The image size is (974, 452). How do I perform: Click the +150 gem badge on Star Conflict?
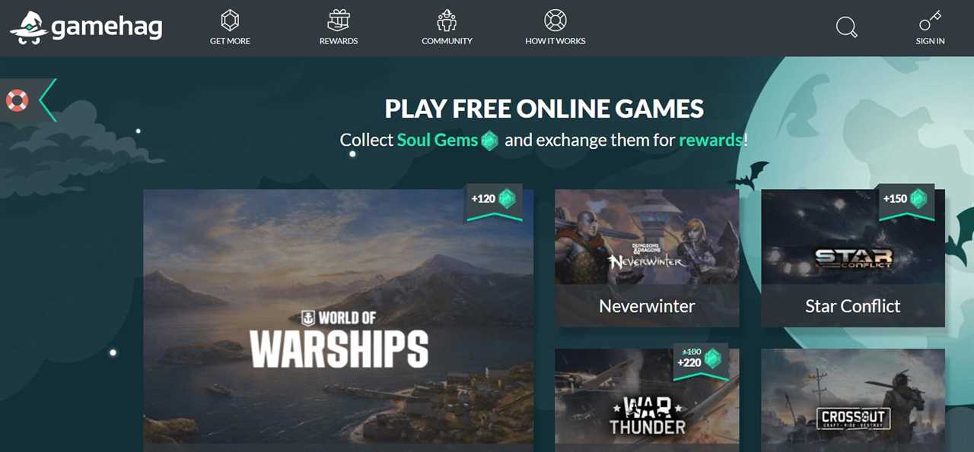click(x=906, y=201)
